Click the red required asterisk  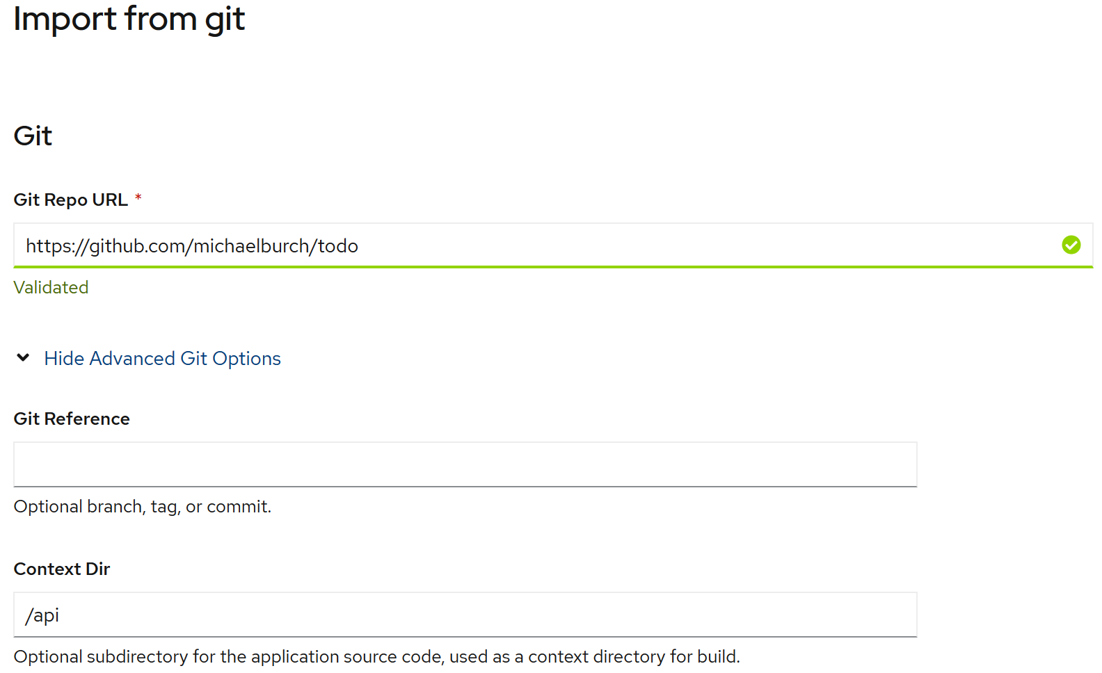pos(138,197)
